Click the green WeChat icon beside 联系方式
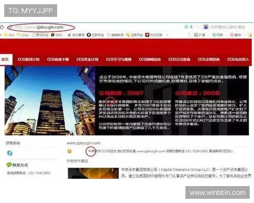This screenshot has width=254, height=203. 9,165
